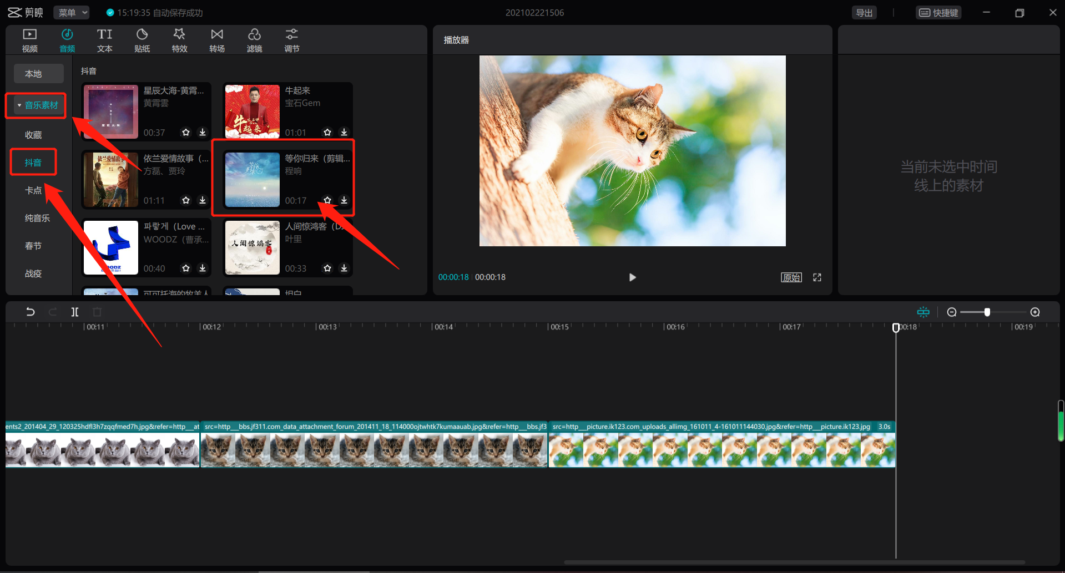Open the 贴纸 stickers panel
Viewport: 1065px width, 573px height.
(142, 40)
